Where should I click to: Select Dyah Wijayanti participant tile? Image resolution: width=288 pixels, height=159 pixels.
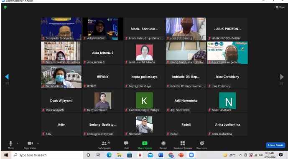tap(61, 101)
